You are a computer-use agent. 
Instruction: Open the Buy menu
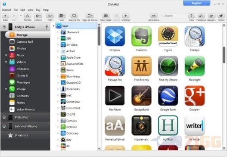(38, 10)
